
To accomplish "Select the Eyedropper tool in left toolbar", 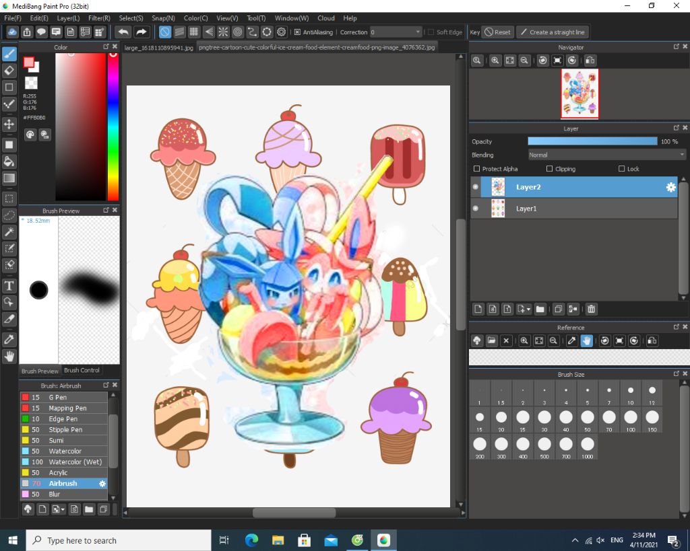I will coord(9,339).
